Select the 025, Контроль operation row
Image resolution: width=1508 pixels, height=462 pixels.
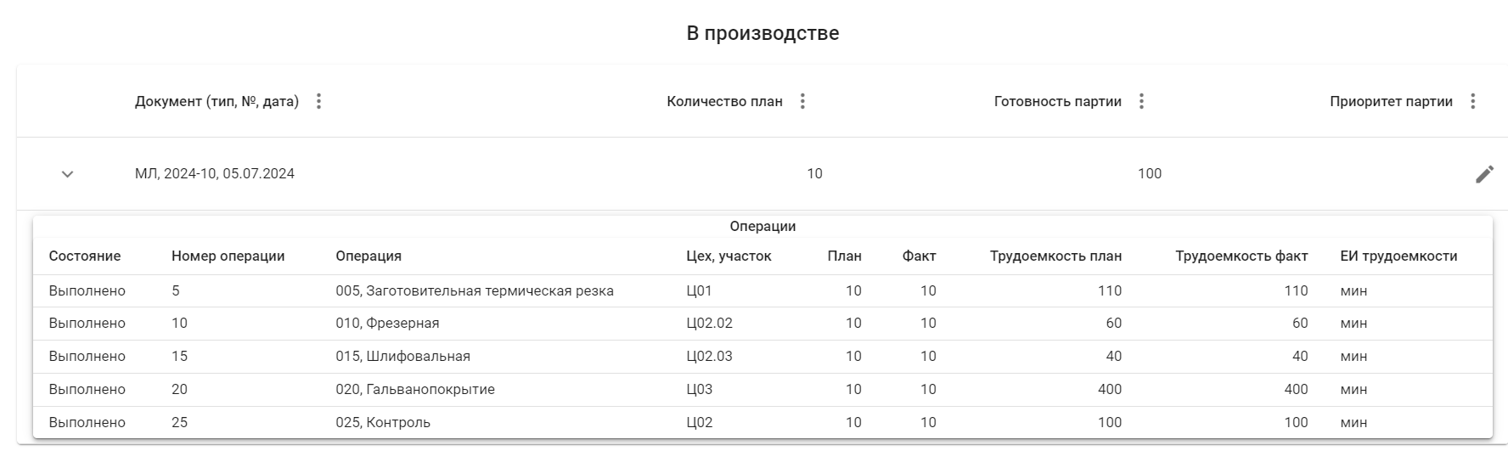coord(382,423)
